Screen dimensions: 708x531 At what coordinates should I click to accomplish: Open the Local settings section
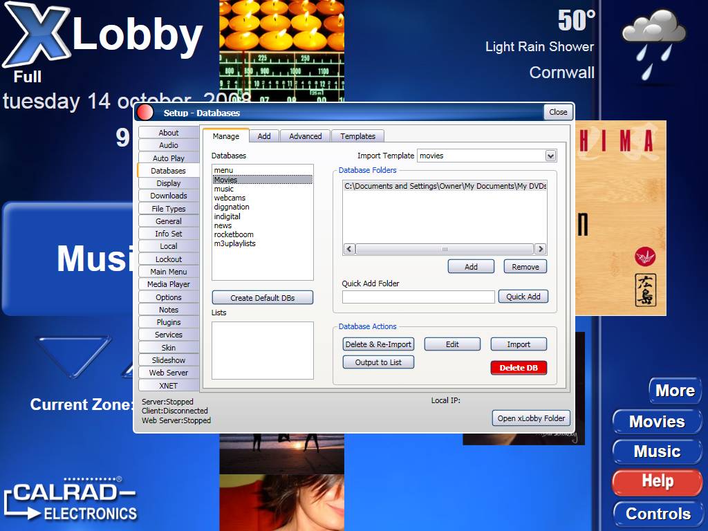[169, 246]
